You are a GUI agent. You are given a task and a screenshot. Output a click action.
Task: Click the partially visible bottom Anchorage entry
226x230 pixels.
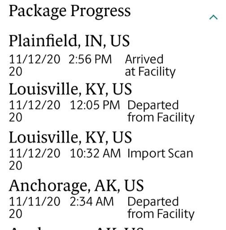pos(76,228)
